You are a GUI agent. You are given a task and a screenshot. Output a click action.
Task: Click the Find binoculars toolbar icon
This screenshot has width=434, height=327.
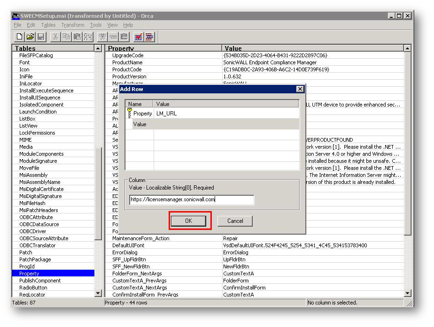pyautogui.click(x=88, y=37)
